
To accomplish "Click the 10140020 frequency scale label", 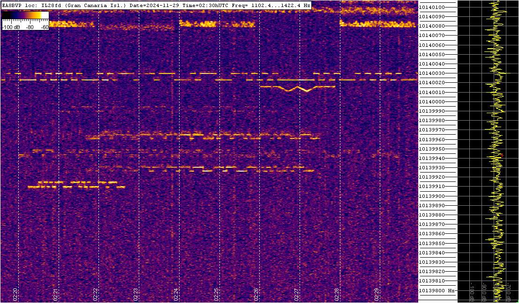I will (432, 83).
